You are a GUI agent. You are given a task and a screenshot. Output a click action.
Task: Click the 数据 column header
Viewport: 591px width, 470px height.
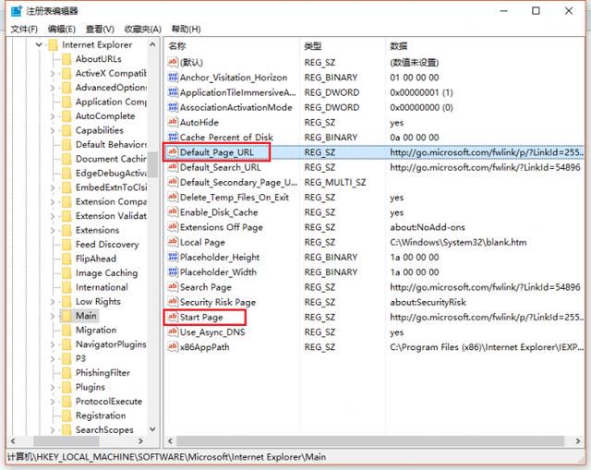(399, 46)
